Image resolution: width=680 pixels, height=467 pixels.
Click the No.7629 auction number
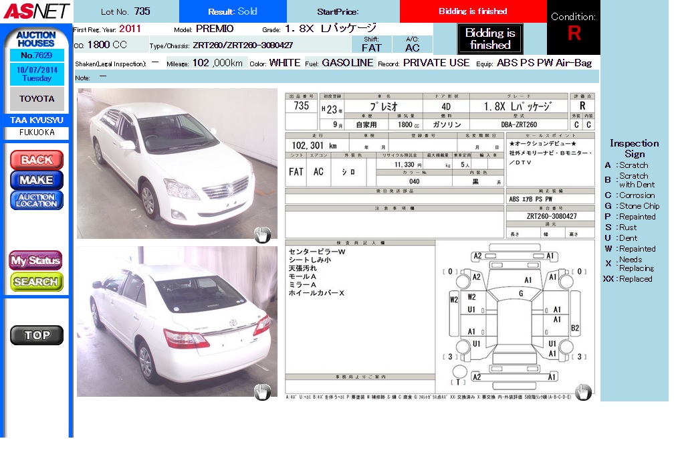(x=37, y=56)
